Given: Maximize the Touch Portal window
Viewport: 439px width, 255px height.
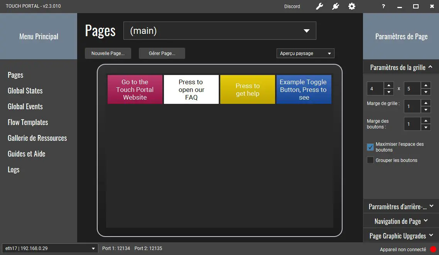Looking at the screenshot, I should coord(416,6).
